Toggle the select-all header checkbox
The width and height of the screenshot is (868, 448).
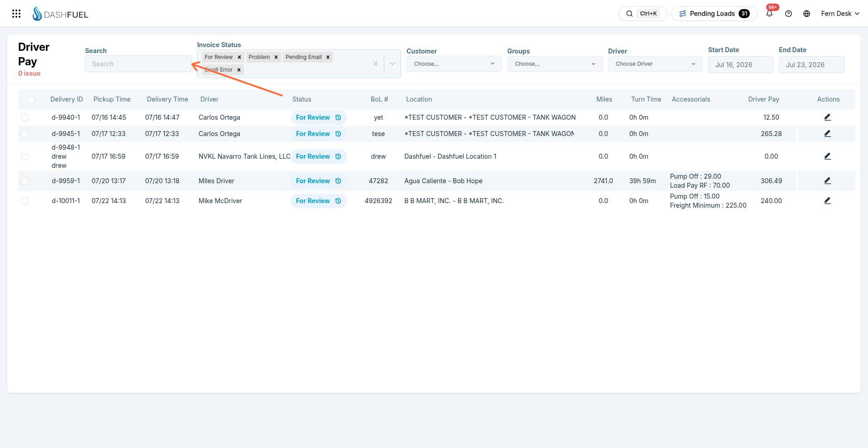coord(31,100)
